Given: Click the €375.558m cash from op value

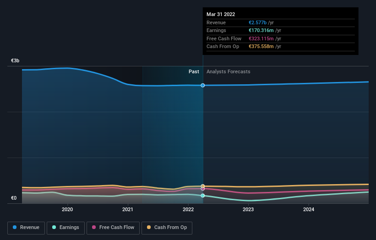Looking at the screenshot, I should tap(261, 47).
